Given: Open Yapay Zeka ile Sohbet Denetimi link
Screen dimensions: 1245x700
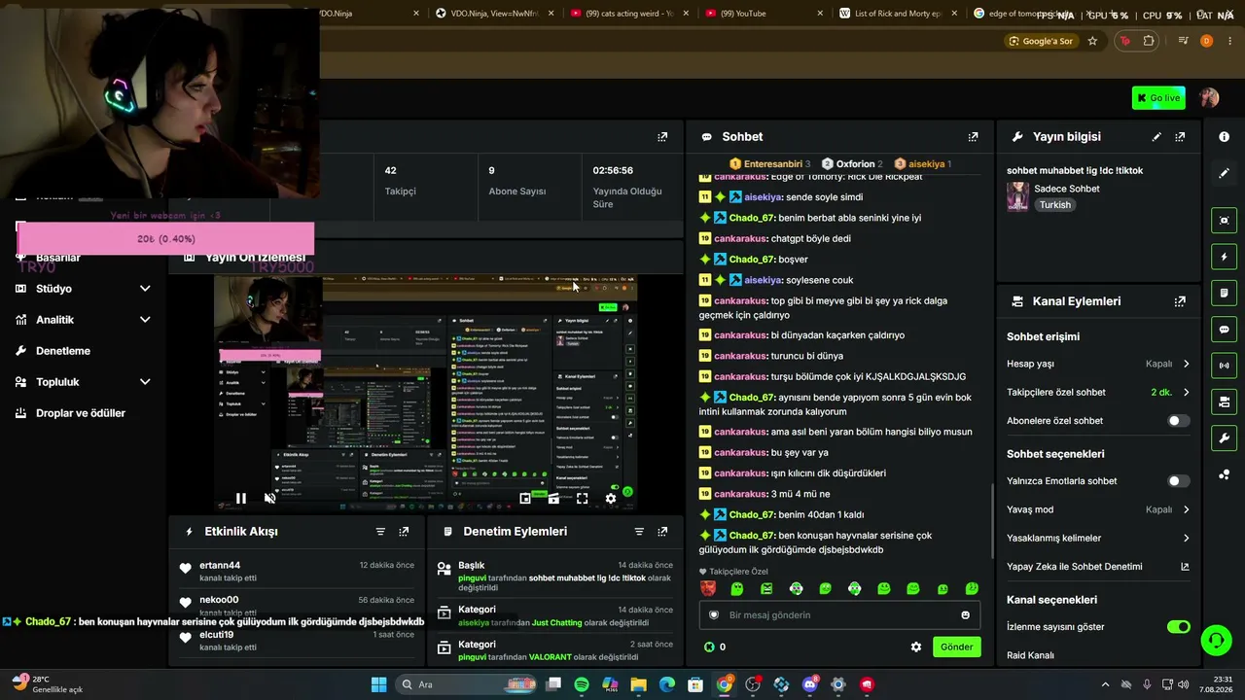Looking at the screenshot, I should (1098, 567).
